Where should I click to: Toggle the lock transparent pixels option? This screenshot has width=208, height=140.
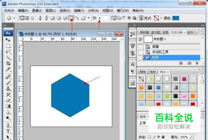click(x=149, y=137)
